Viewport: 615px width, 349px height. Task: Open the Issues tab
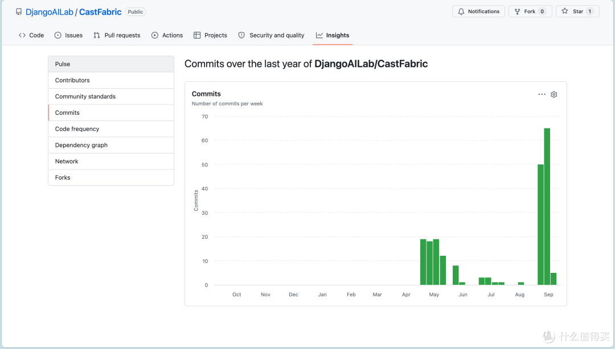tap(69, 35)
